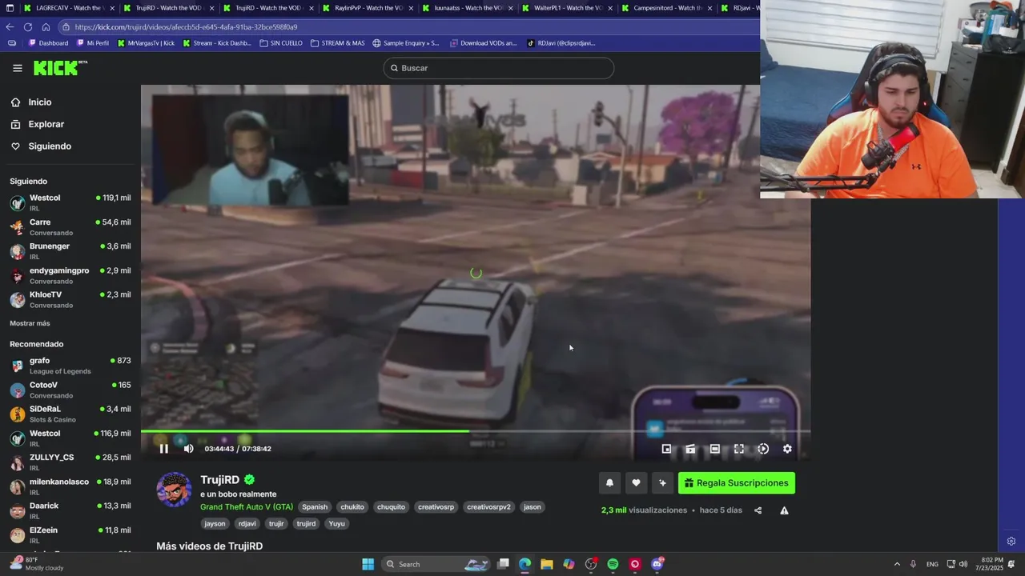Open Brunenger's channel in the sidebar
The image size is (1025, 576).
pos(70,251)
